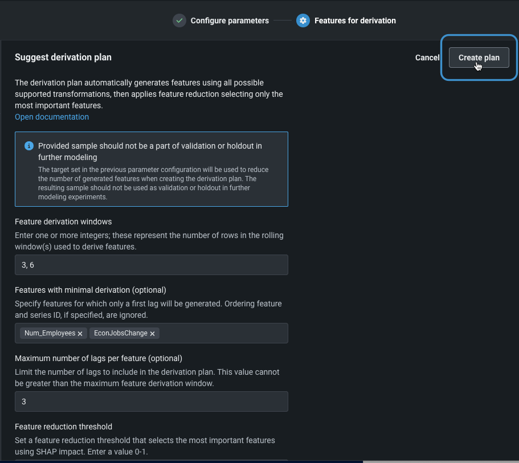Focus the Feature derivation windows field
Screen dimensions: 519x463
[x=151, y=265]
